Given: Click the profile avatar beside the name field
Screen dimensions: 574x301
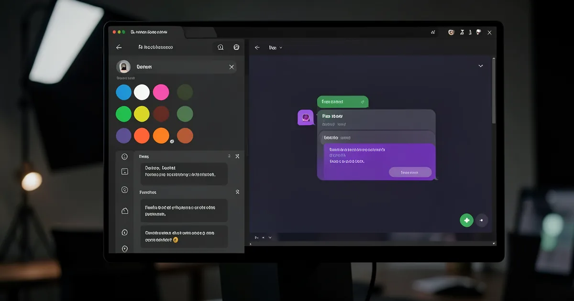Looking at the screenshot, I should point(124,67).
